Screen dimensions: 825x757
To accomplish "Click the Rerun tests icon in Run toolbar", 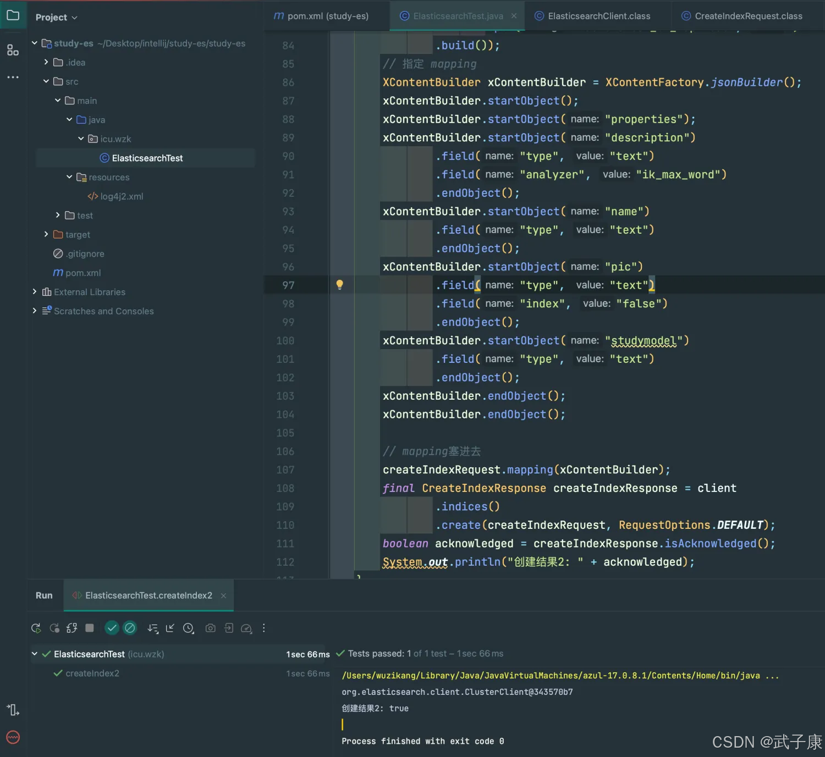I will click(x=36, y=628).
